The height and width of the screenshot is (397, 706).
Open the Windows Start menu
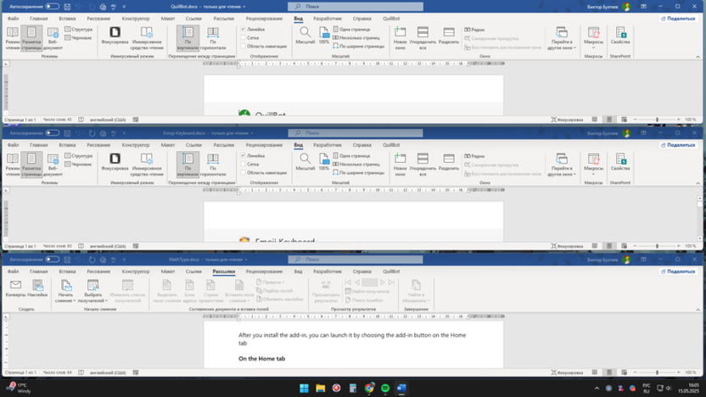[304, 388]
